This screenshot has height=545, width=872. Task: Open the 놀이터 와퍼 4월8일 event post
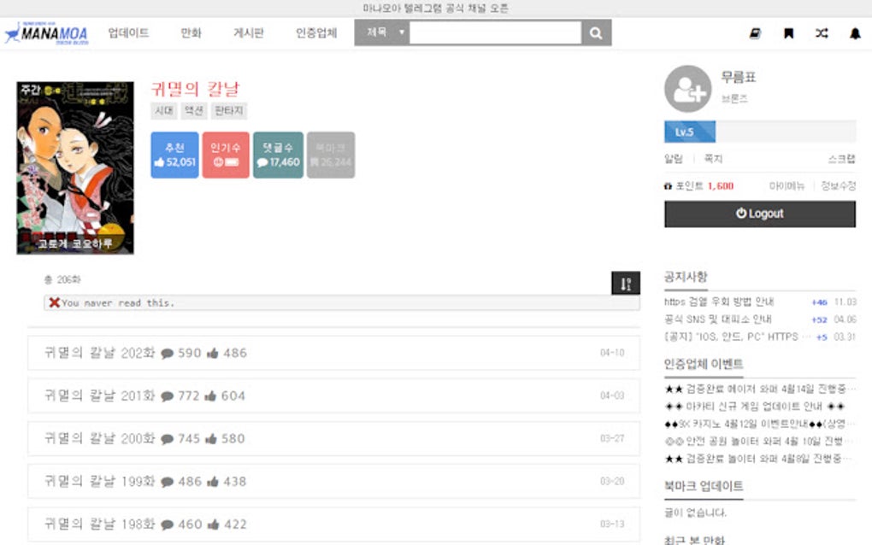click(760, 459)
